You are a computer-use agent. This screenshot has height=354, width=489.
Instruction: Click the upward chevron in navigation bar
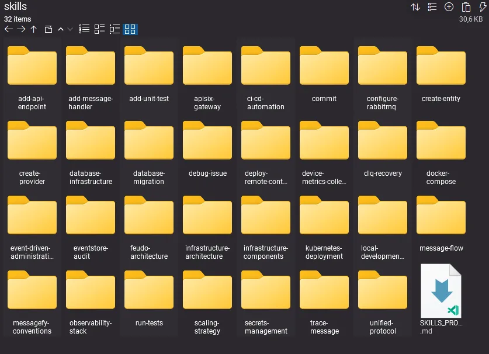click(x=60, y=29)
